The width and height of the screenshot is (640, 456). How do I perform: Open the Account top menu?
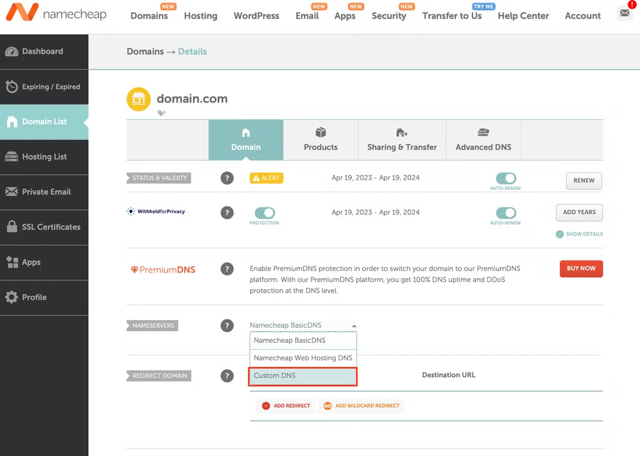coord(582,16)
